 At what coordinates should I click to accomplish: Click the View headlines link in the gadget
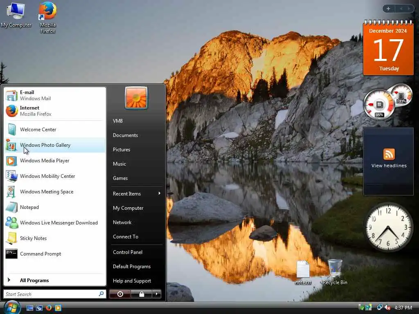point(389,166)
